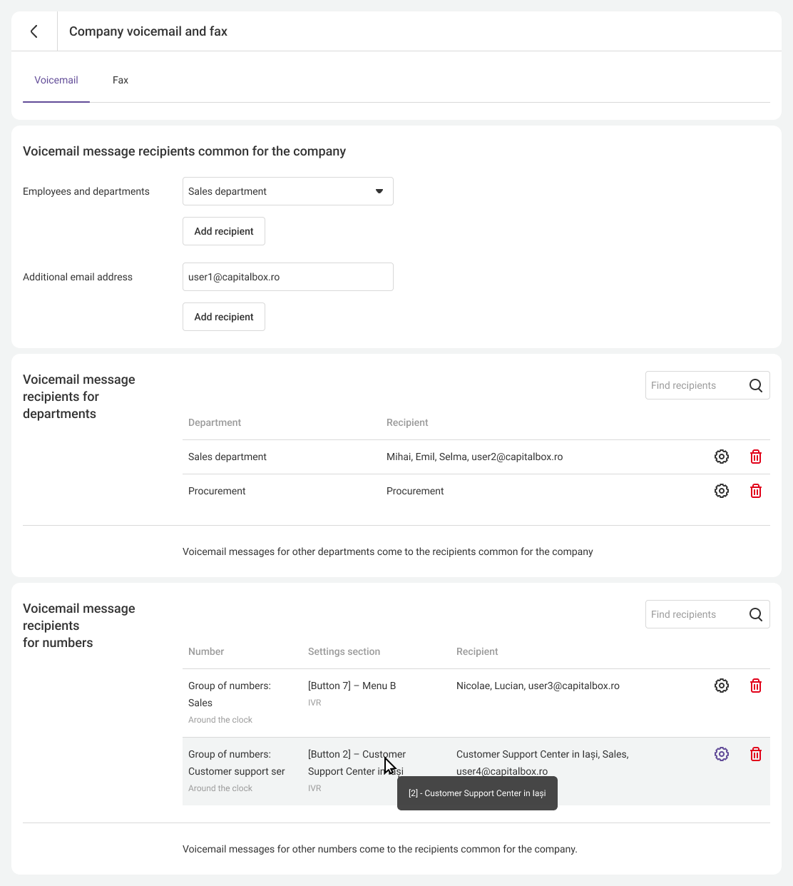Open settings for Button 7 Menu B row
The image size is (793, 886).
pyautogui.click(x=722, y=686)
